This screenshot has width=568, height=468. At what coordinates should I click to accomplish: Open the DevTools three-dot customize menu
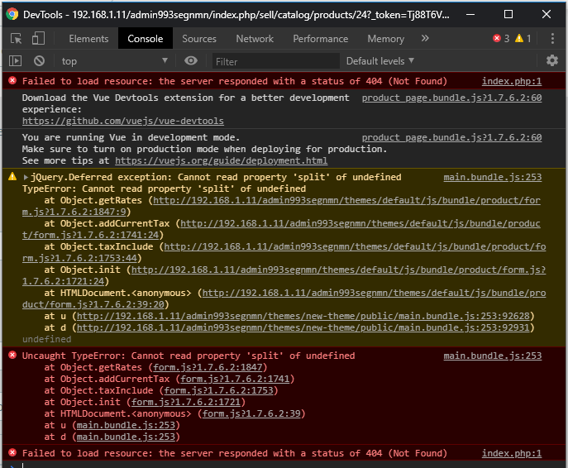pos(552,38)
